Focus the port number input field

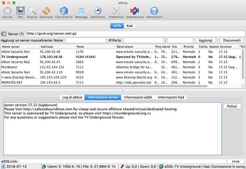tap(180, 40)
